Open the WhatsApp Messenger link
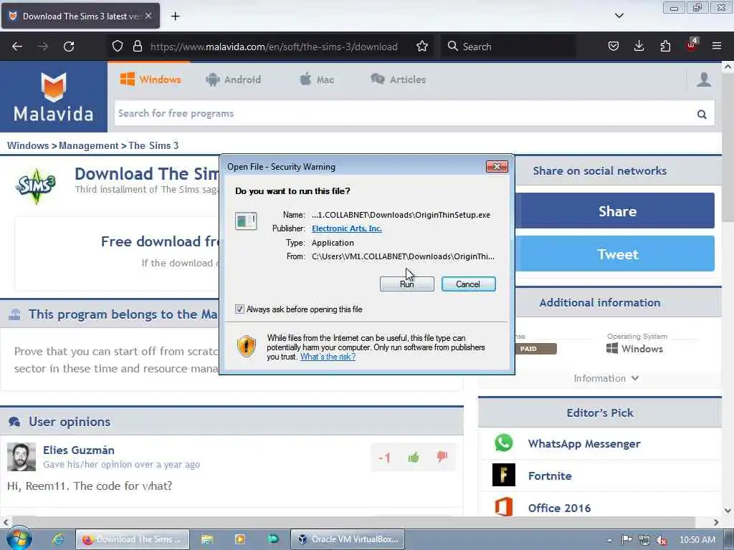 pos(584,443)
